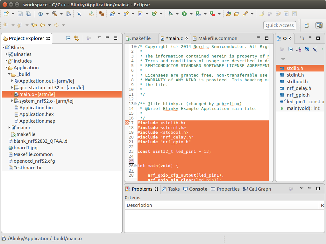Click the Open Task folder icon
The image size is (326, 244).
237,14
